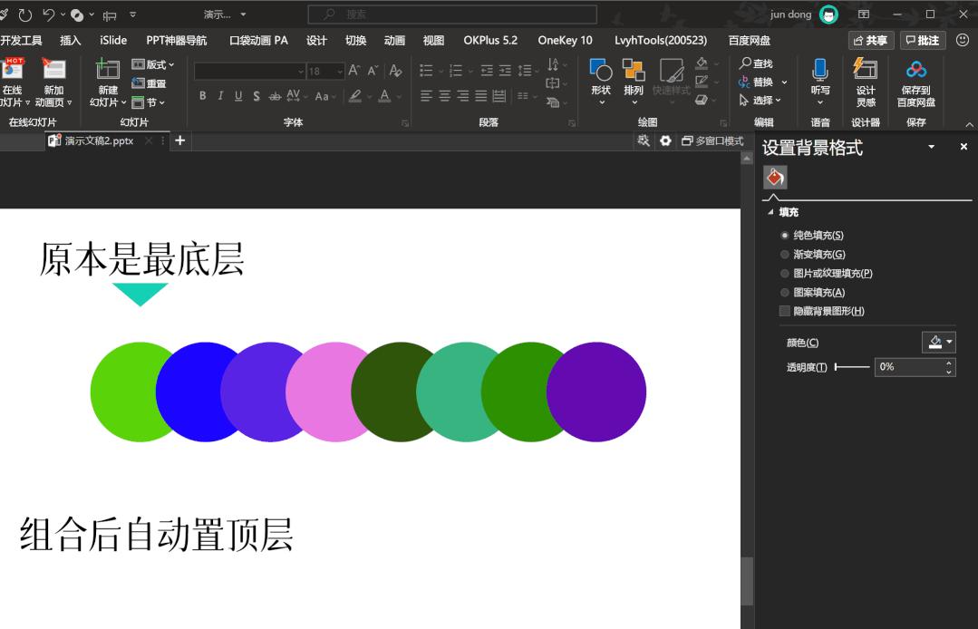The height and width of the screenshot is (629, 978).
Task: Click the 共享 (Share) button
Action: click(x=873, y=40)
